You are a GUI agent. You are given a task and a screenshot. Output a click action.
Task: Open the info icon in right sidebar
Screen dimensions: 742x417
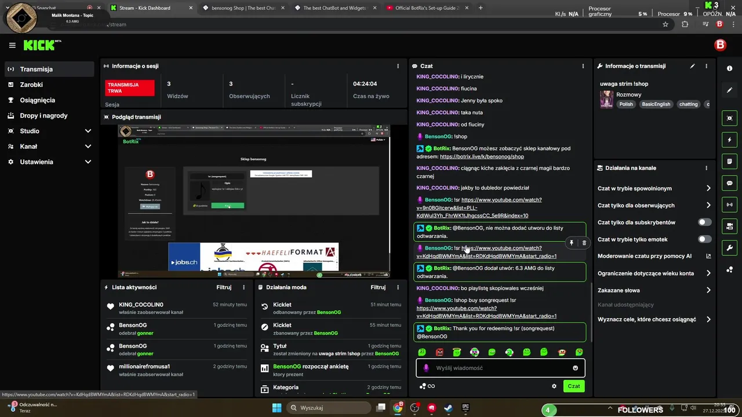(729, 68)
